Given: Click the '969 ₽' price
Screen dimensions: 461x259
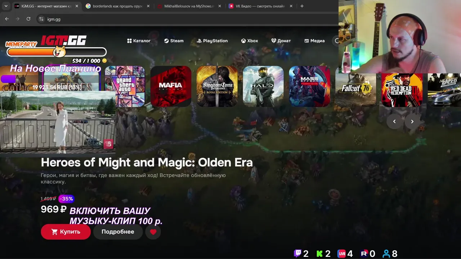Looking at the screenshot, I should click(x=54, y=209).
